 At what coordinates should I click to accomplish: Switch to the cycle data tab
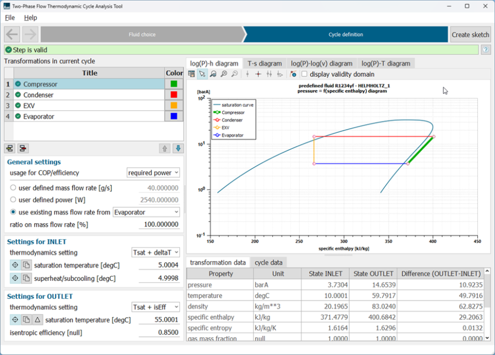[269, 262]
